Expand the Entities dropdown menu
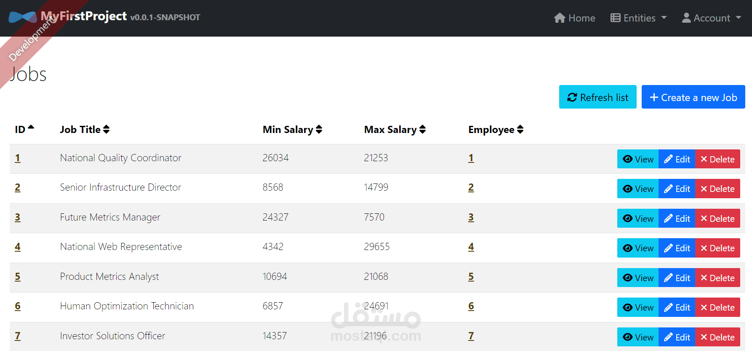Screen dimensions: 752x351 click(x=639, y=18)
